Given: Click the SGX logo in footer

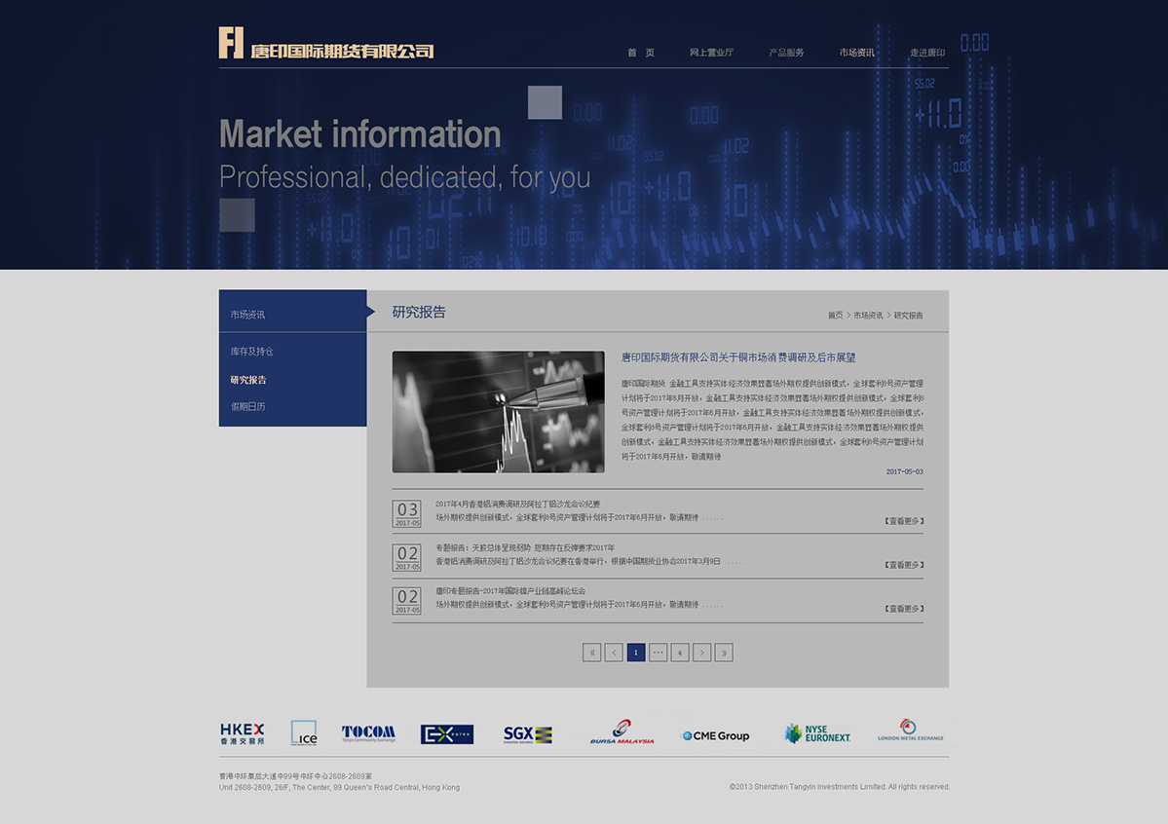Looking at the screenshot, I should click(527, 734).
